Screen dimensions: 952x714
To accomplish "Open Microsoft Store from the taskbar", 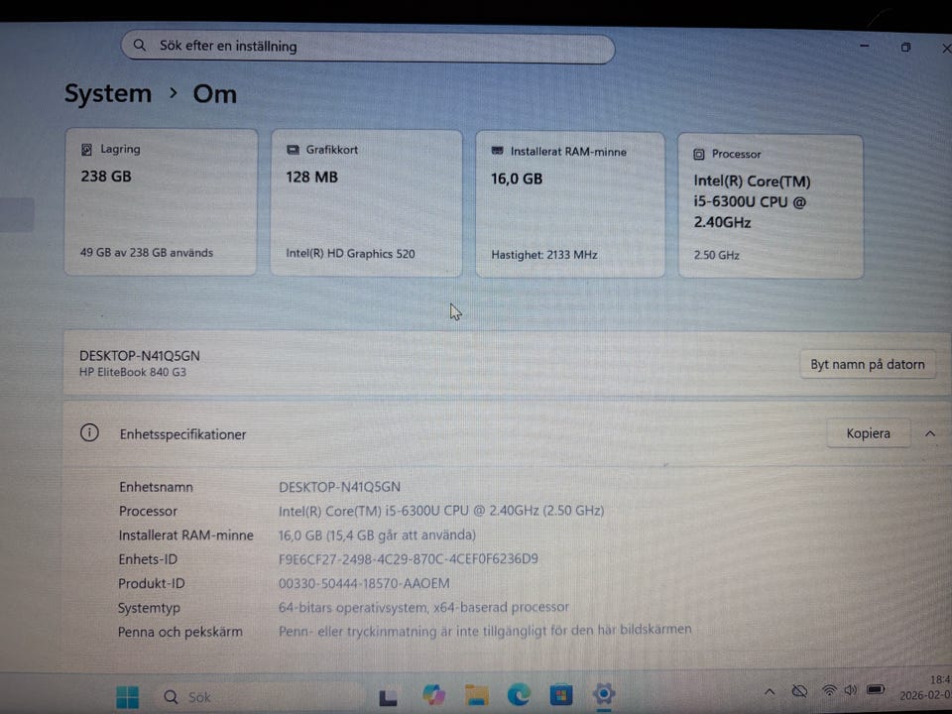I will click(561, 694).
